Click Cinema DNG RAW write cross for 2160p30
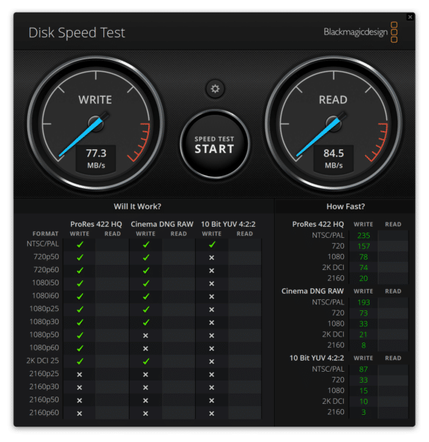This screenshot has width=429, height=442. pyautogui.click(x=145, y=387)
